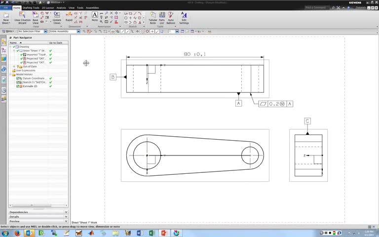
Task: Toggle the Sketch (1) feature checkbox
Action: (18, 82)
